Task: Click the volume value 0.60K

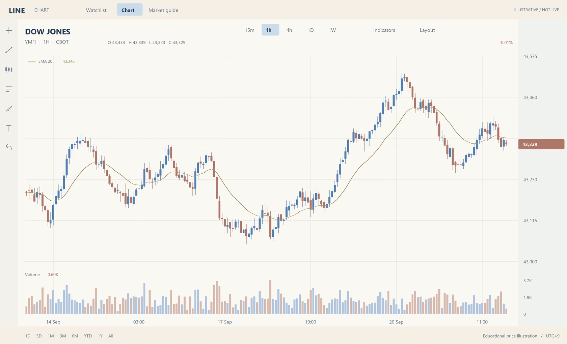Action: 53,275
